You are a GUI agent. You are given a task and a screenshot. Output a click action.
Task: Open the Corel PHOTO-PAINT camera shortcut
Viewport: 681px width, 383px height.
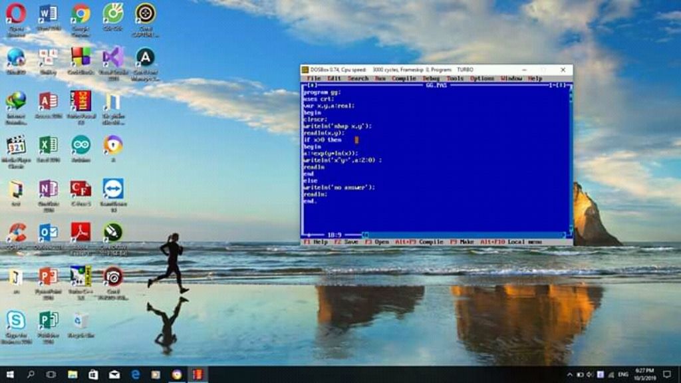tap(113, 277)
